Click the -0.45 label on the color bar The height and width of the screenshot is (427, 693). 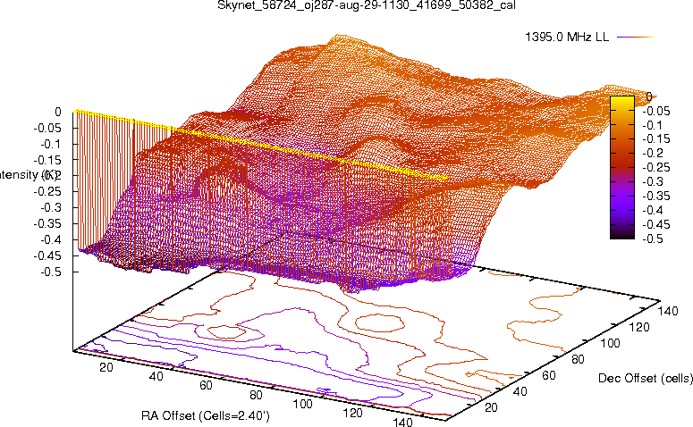point(655,224)
